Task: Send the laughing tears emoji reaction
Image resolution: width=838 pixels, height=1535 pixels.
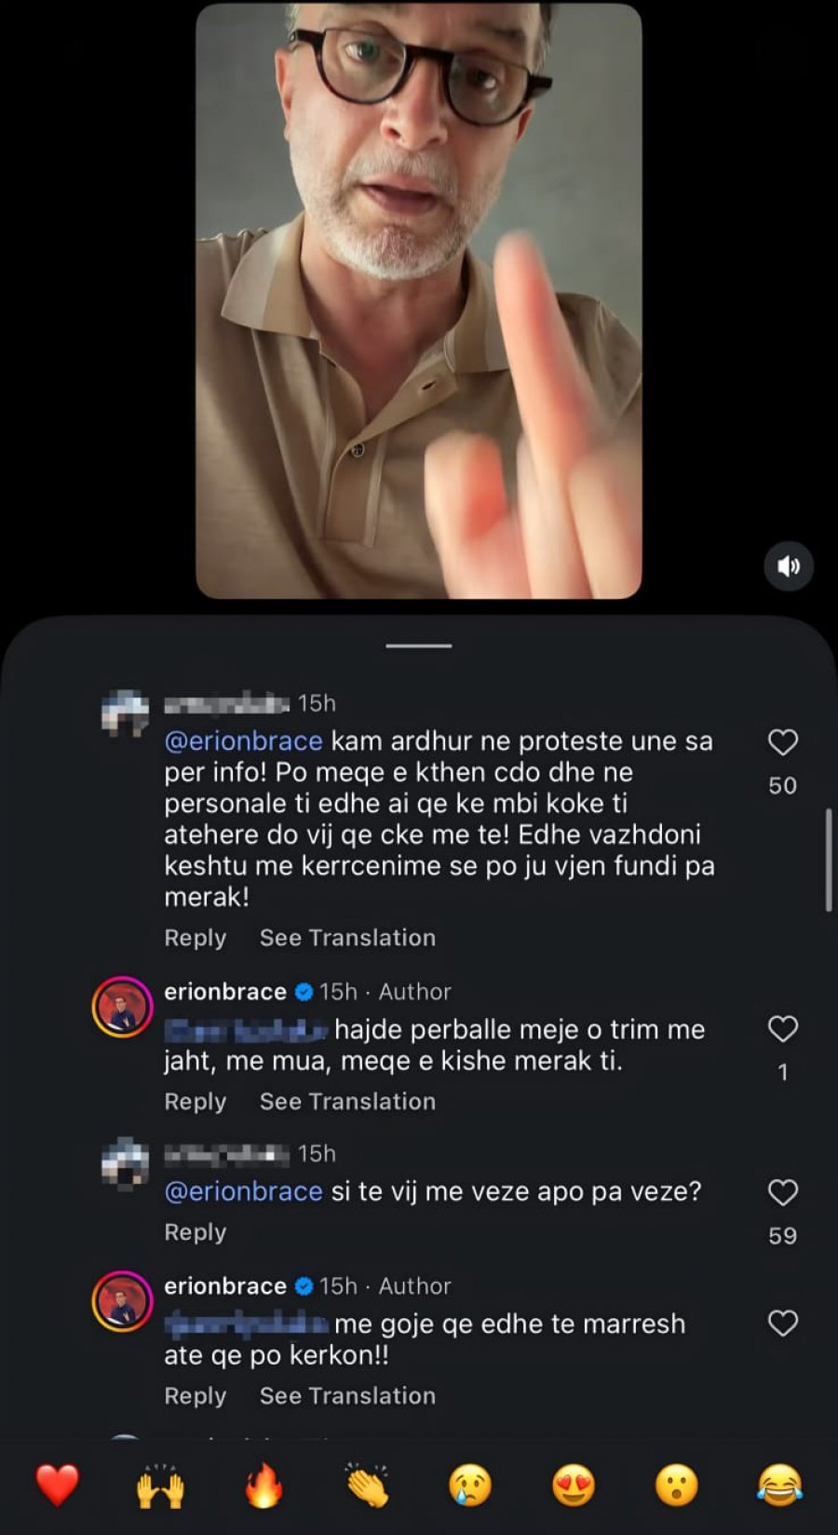Action: [x=780, y=1485]
